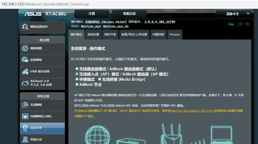Open the 无线访问点 (Access Point) link

pyautogui.click(x=106, y=22)
